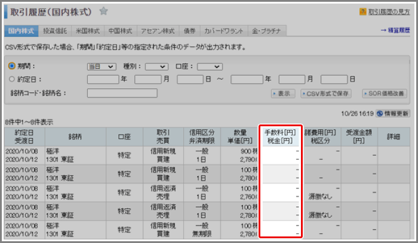
Task: Switch to the 債券 tab
Action: click(x=189, y=31)
